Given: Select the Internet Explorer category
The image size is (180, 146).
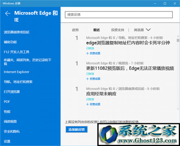Looking at the screenshot, I should 17,72.
